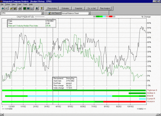This screenshot has width=161, height=116.
Task: Click the 7/1/02 date axis label
Action: pyautogui.click(x=94, y=106)
